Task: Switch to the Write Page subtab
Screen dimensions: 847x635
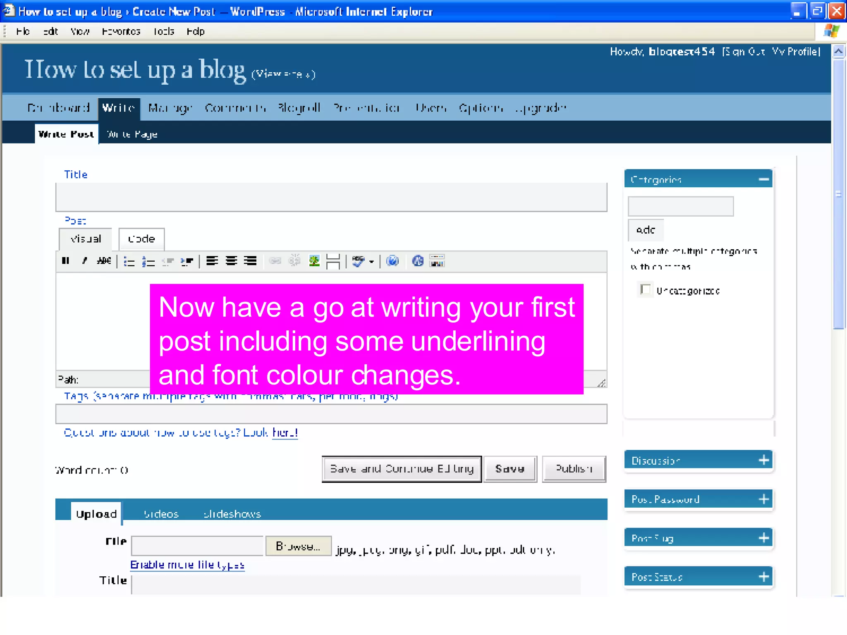Action: (x=132, y=134)
